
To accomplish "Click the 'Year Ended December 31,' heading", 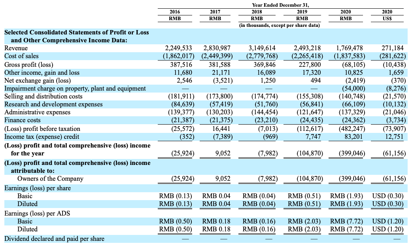I will tap(280, 5).
